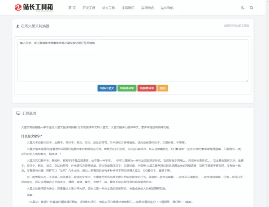Click the monitor icon beside 工具说明
The height and width of the screenshot is (207, 269).
18,113
